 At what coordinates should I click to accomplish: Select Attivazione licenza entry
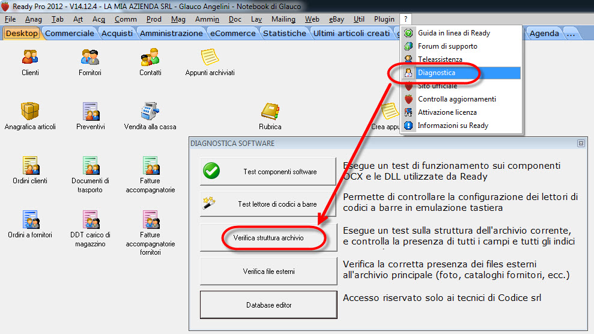(461, 112)
